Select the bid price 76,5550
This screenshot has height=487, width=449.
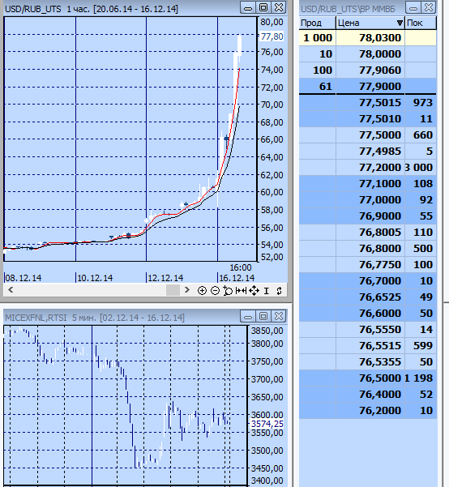[x=380, y=330]
